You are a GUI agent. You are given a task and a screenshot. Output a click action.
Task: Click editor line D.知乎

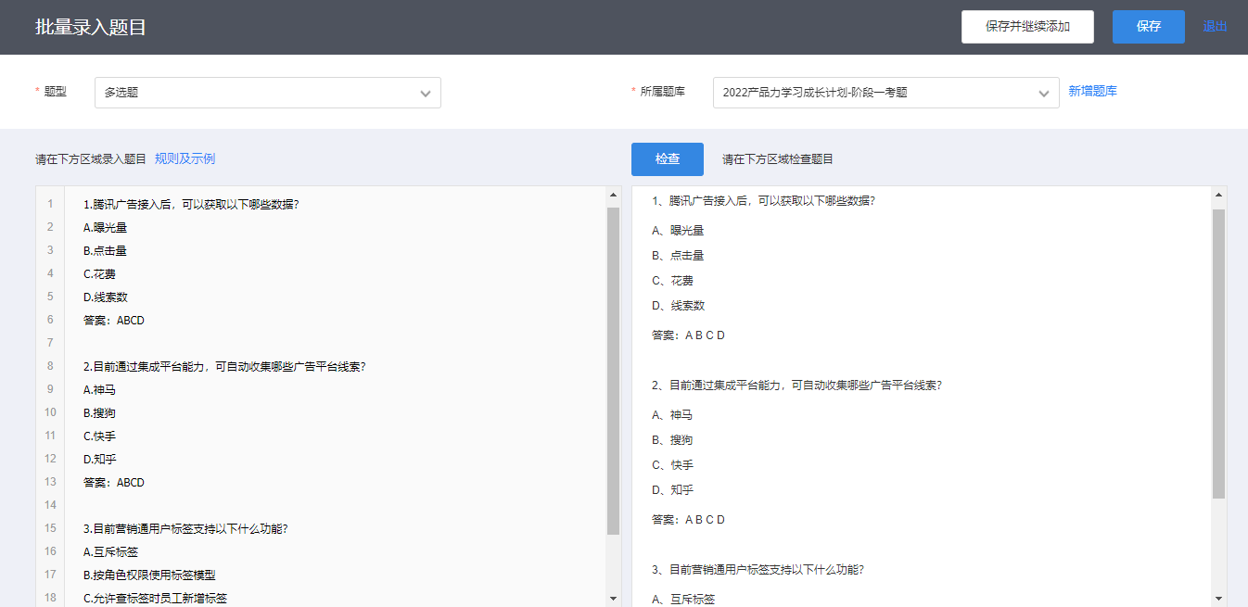pyautogui.click(x=99, y=459)
